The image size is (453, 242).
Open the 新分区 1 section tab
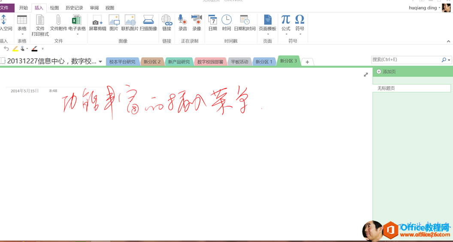(264, 62)
